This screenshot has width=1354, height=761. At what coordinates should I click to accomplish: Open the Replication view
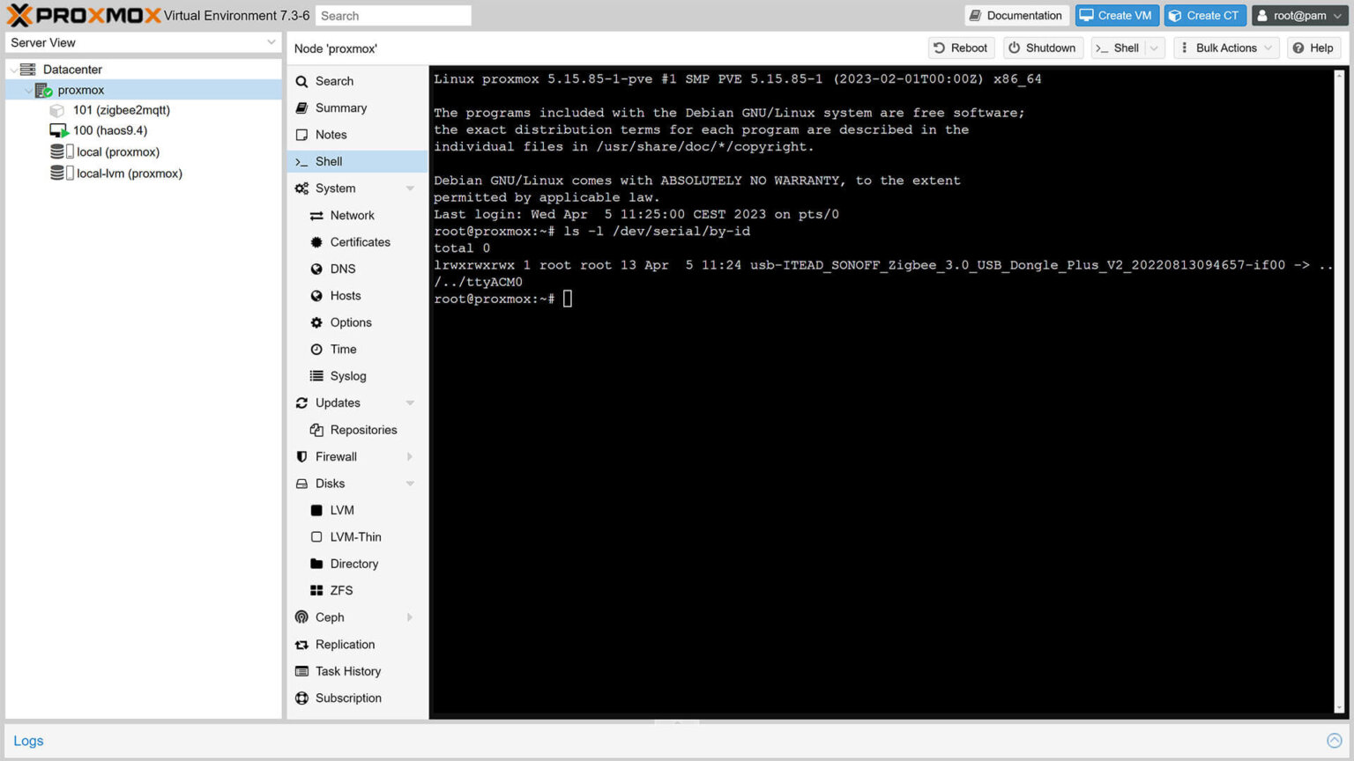pyautogui.click(x=346, y=644)
